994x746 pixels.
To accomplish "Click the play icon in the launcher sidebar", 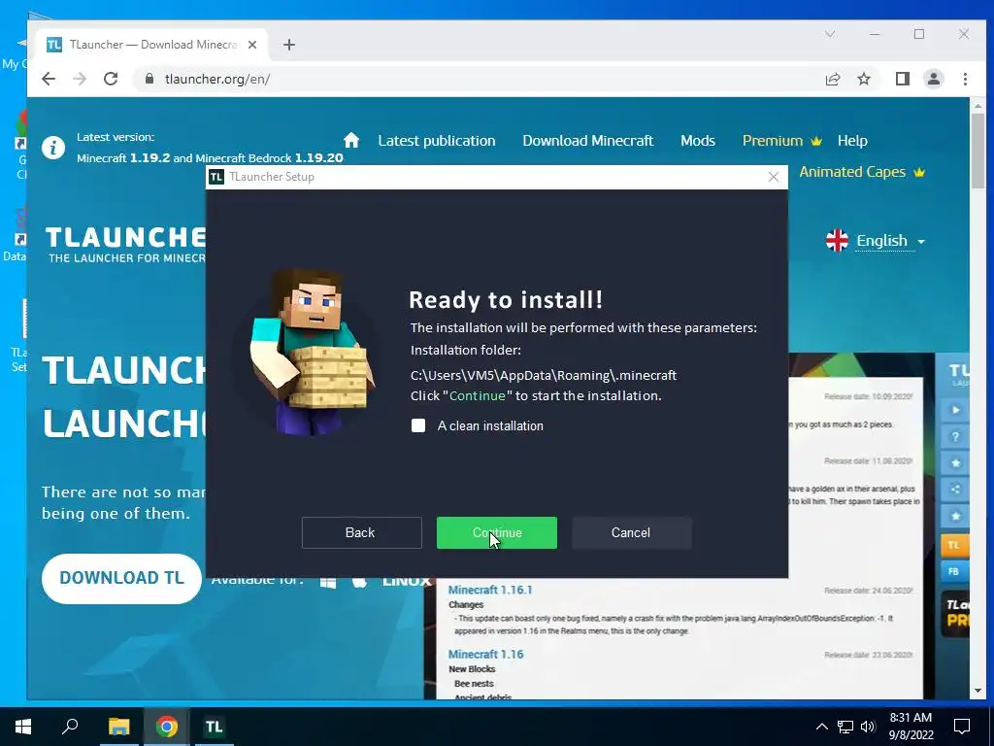I will (x=955, y=410).
